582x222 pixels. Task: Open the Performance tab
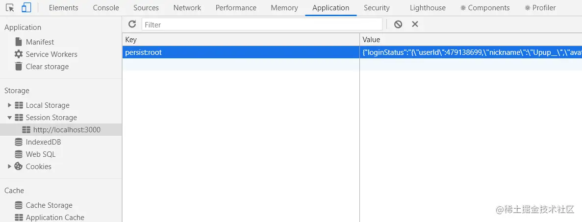(x=236, y=8)
